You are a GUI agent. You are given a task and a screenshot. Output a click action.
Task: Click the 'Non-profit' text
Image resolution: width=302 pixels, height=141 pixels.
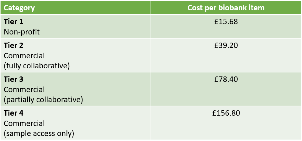pos(22,32)
